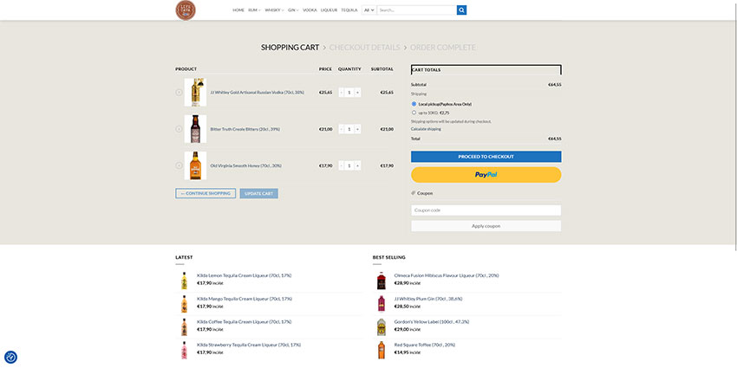
Task: Open Gordon's Yellow Label product thumbnail
Action: click(x=382, y=326)
